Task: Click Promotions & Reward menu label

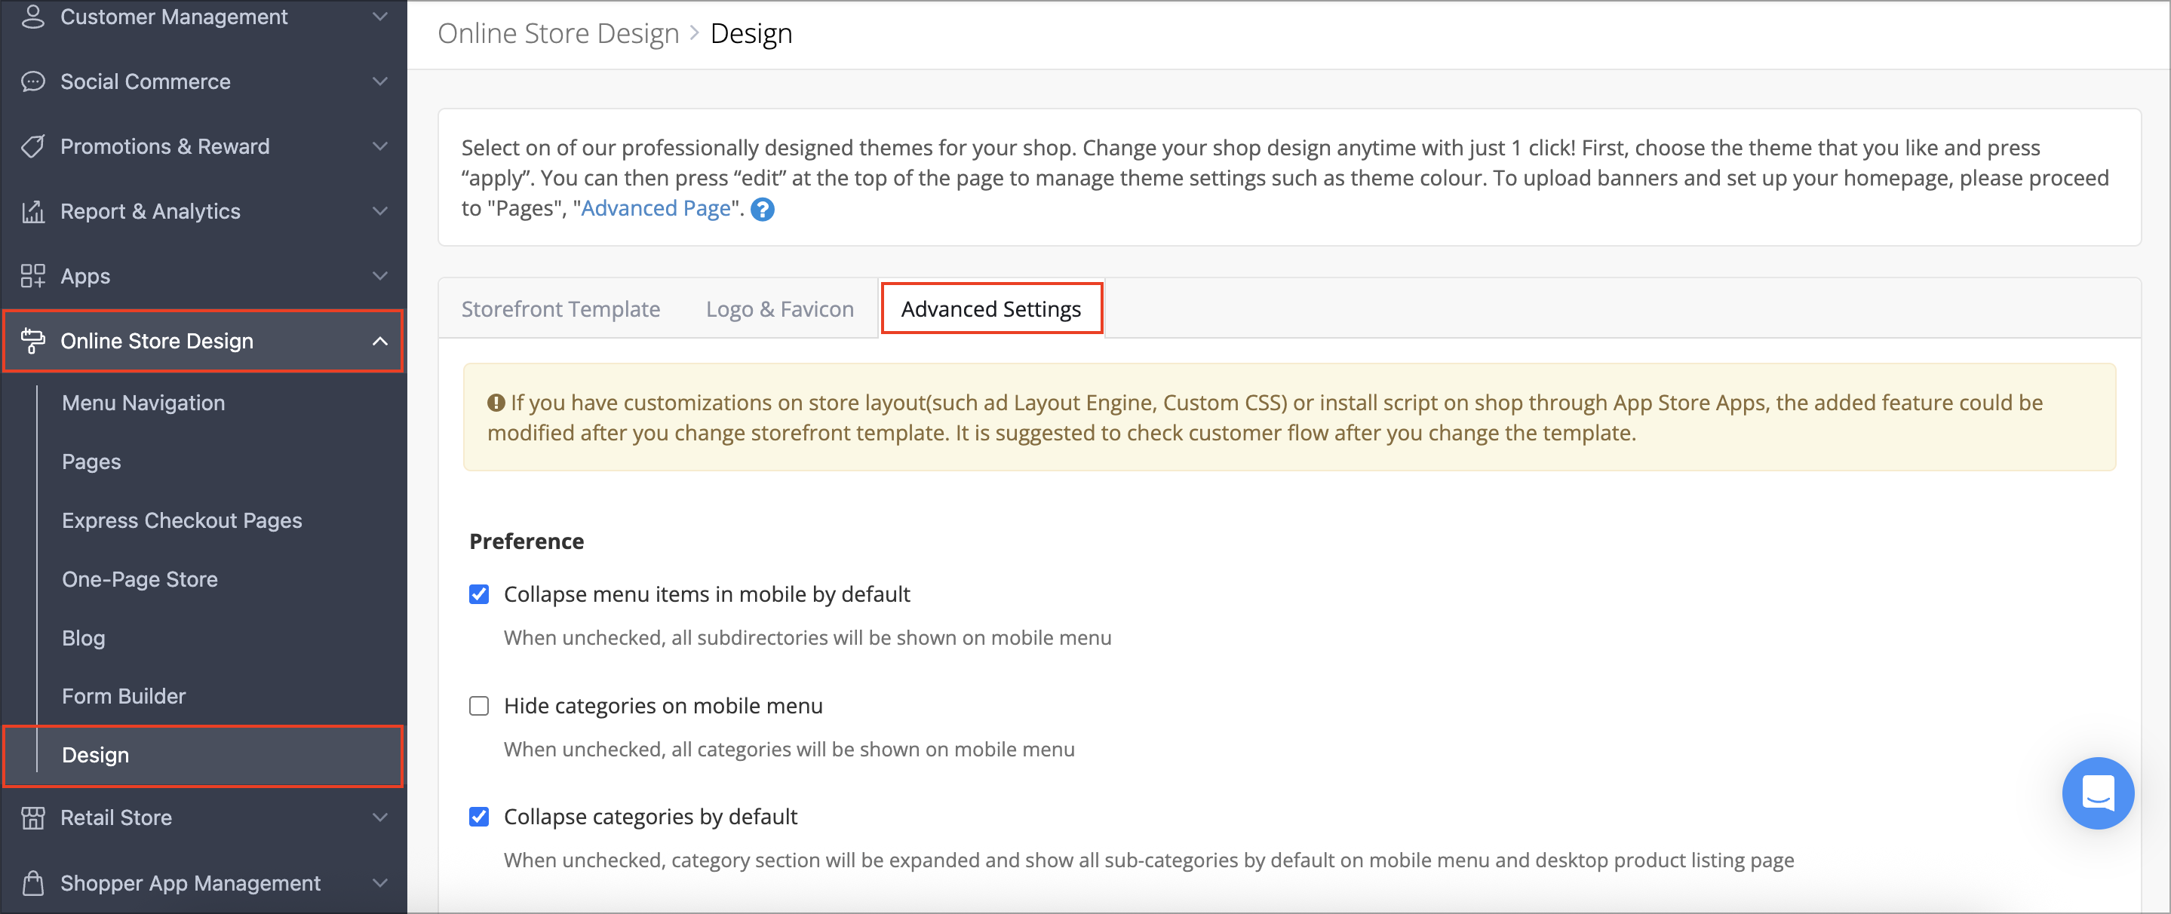Action: click(164, 146)
